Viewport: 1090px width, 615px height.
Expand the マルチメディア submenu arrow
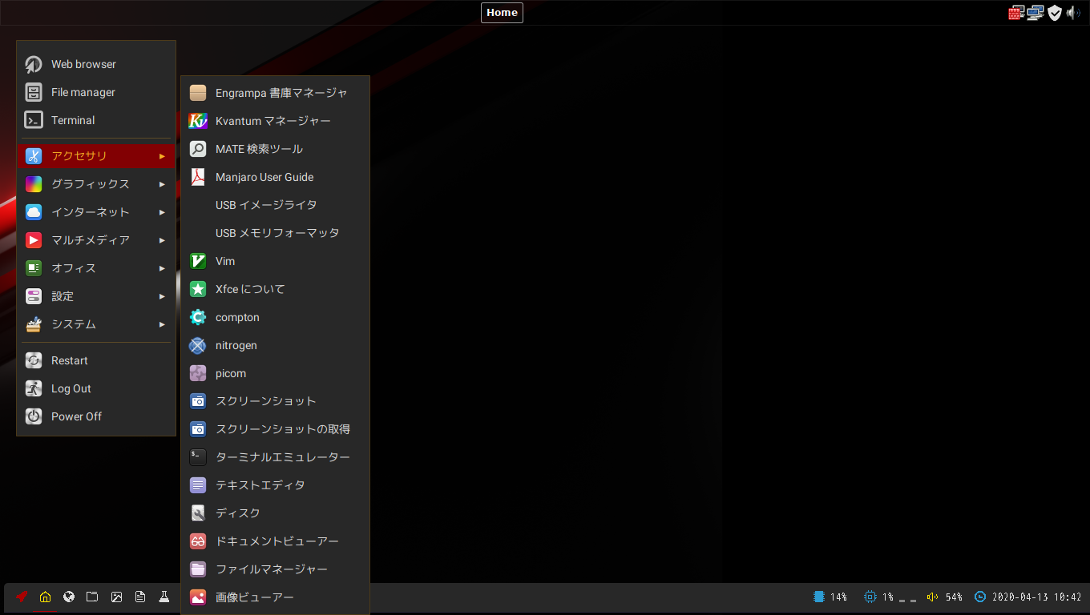(x=162, y=240)
